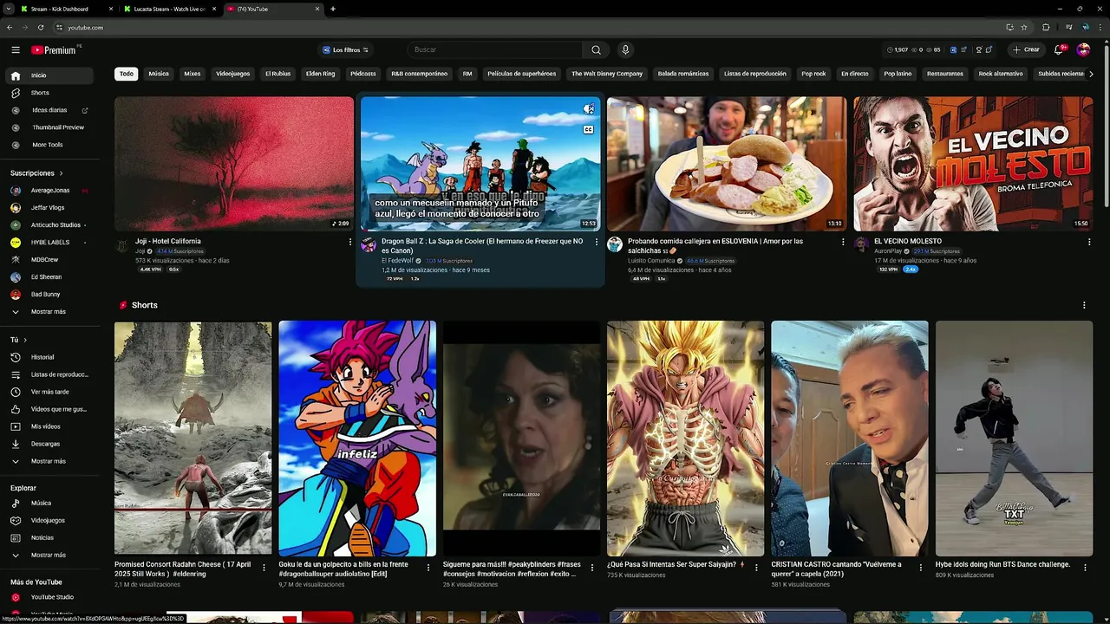Open the AverageJonas channel subscription
This screenshot has height=624, width=1110.
pyautogui.click(x=49, y=190)
